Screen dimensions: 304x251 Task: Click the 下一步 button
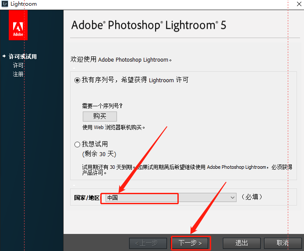[x=190, y=243]
